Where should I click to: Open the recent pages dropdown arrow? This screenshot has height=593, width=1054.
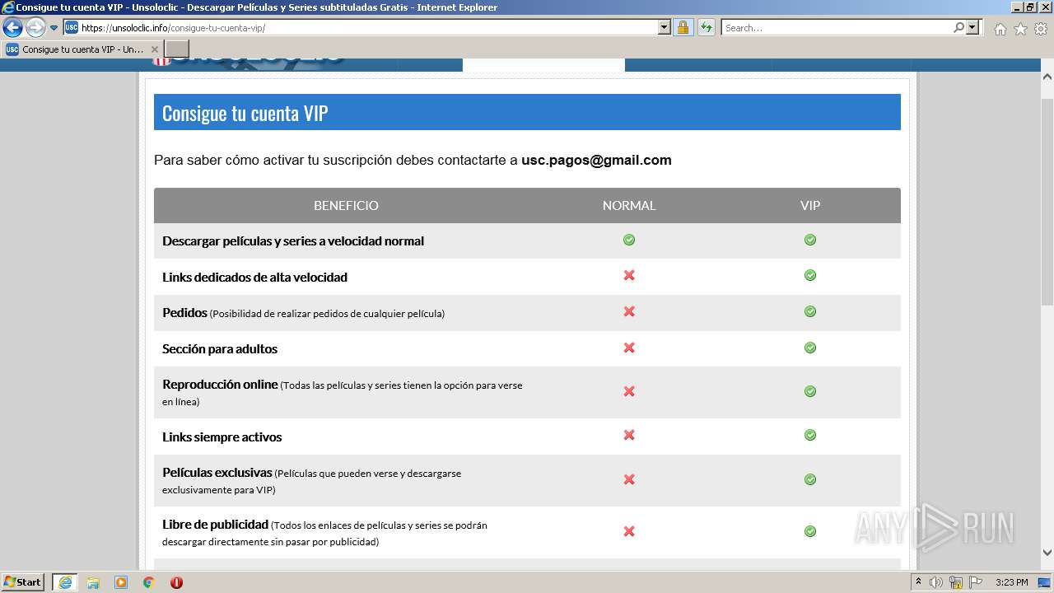tap(54, 28)
